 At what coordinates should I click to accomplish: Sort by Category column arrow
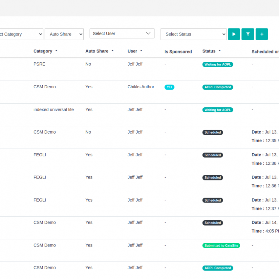click(x=56, y=51)
